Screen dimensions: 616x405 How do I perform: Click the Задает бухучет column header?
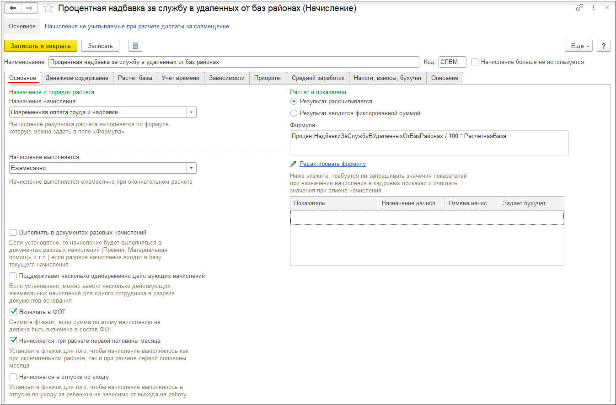click(531, 203)
